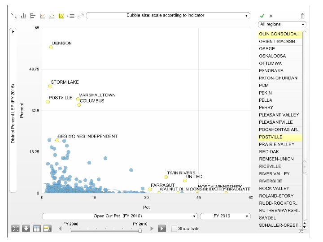Click the fullscreen expand icon

(15, 229)
